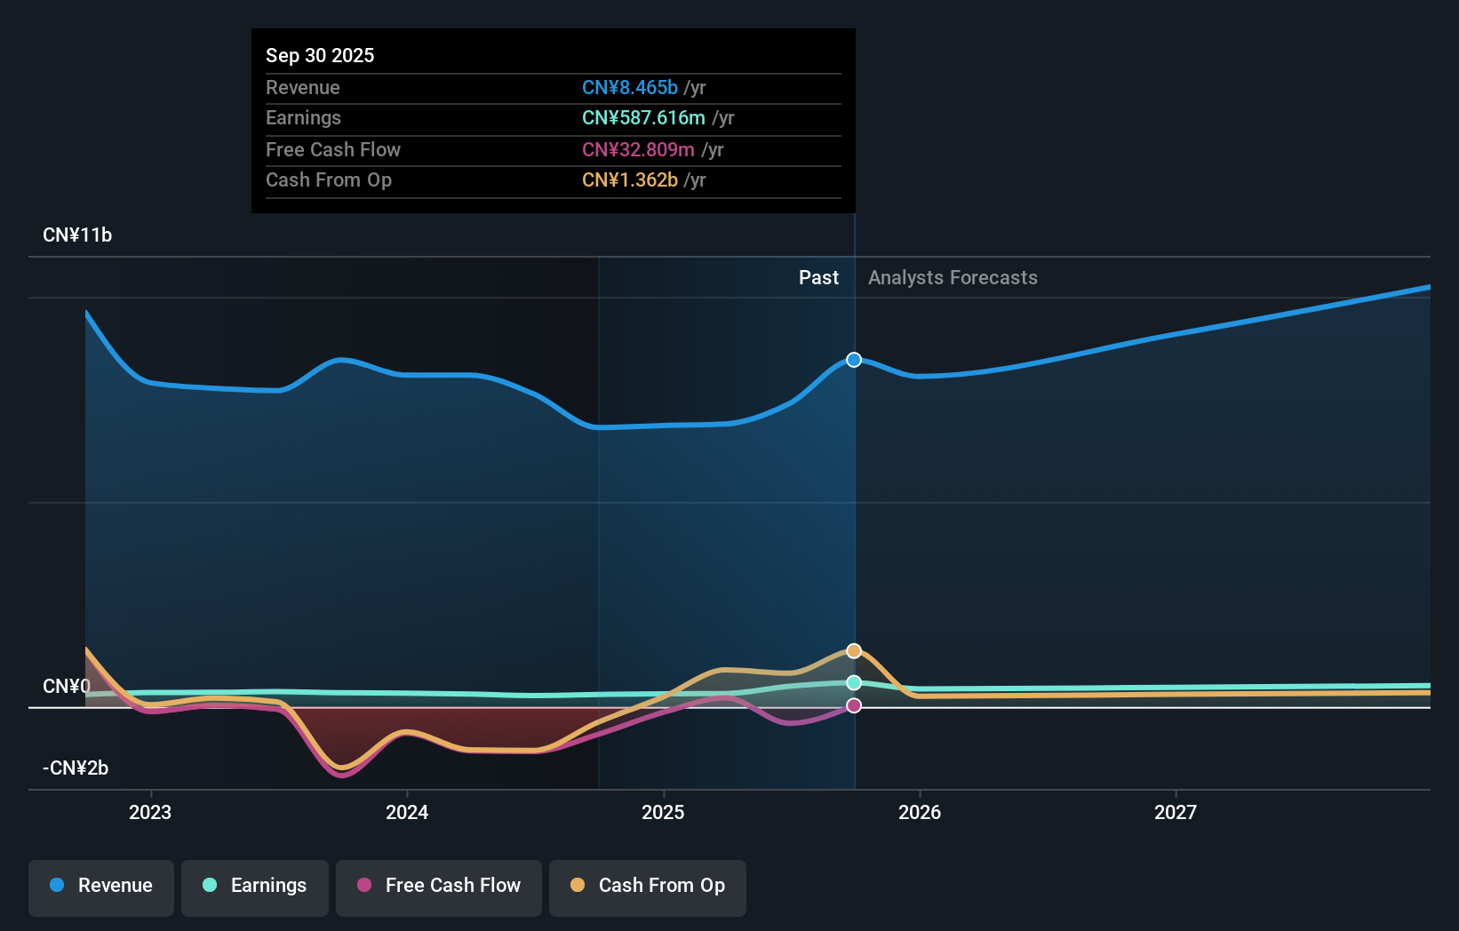The width and height of the screenshot is (1459, 931).
Task: Toggle the Revenue legend button
Action: 101,887
